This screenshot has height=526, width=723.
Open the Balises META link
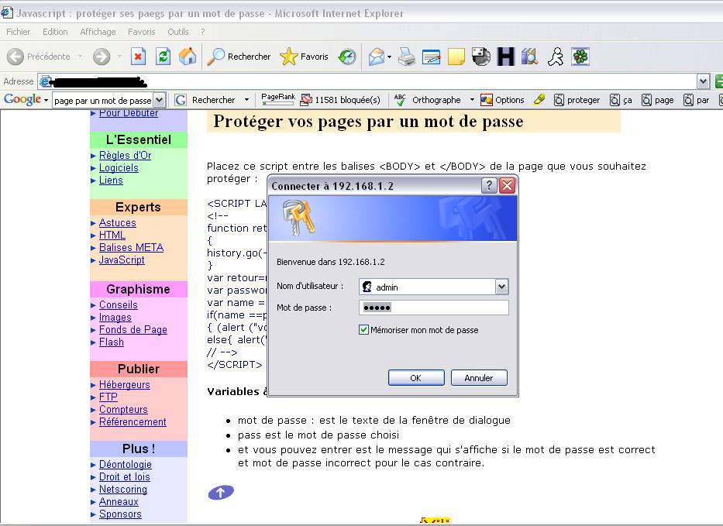click(132, 248)
